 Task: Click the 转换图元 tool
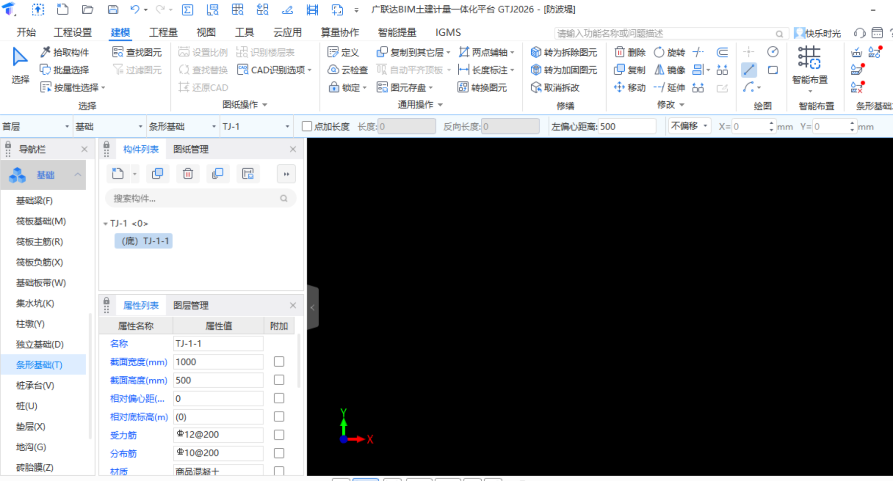click(x=482, y=87)
